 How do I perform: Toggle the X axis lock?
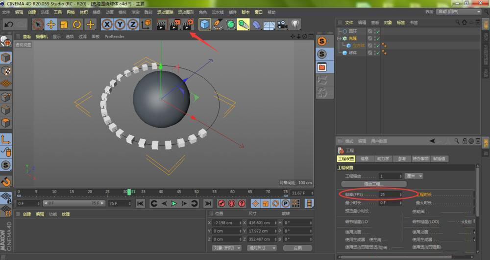pyautogui.click(x=107, y=24)
